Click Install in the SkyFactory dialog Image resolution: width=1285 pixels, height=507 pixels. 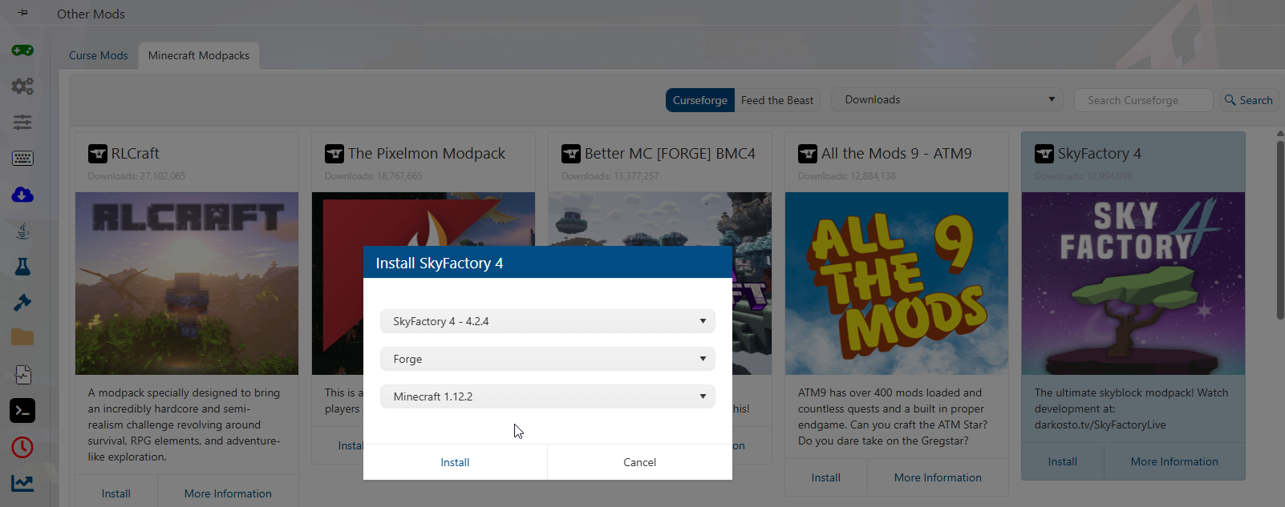[455, 462]
